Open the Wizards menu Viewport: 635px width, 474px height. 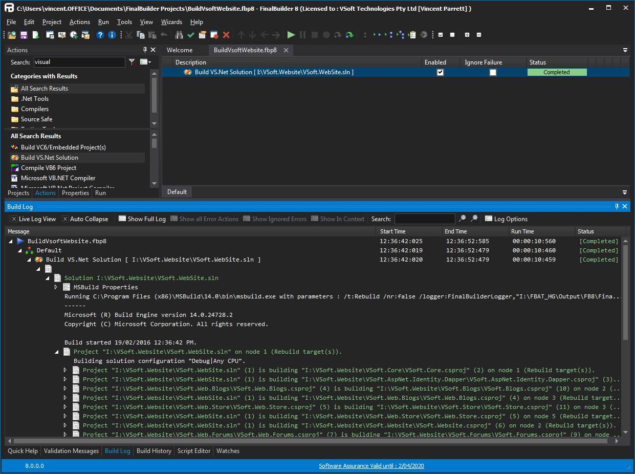click(171, 22)
